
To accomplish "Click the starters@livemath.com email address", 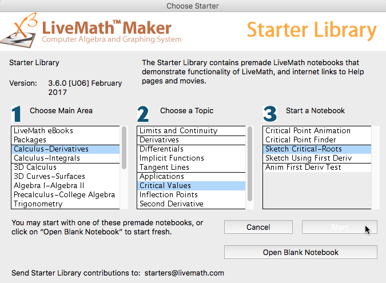I will (x=184, y=273).
